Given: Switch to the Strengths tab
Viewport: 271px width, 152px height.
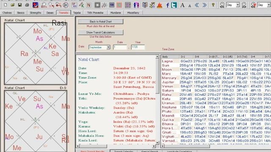Looking at the screenshot, I should (x=36, y=13).
